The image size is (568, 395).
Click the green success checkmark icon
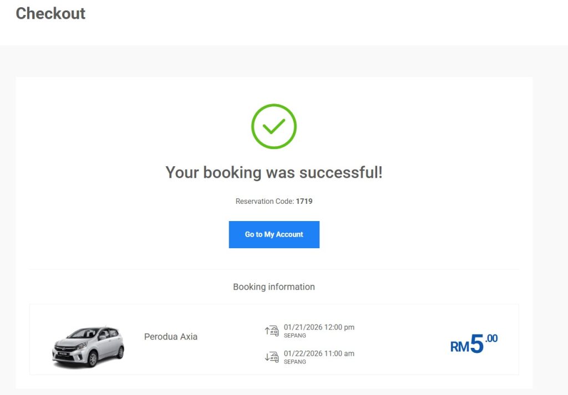(x=274, y=126)
